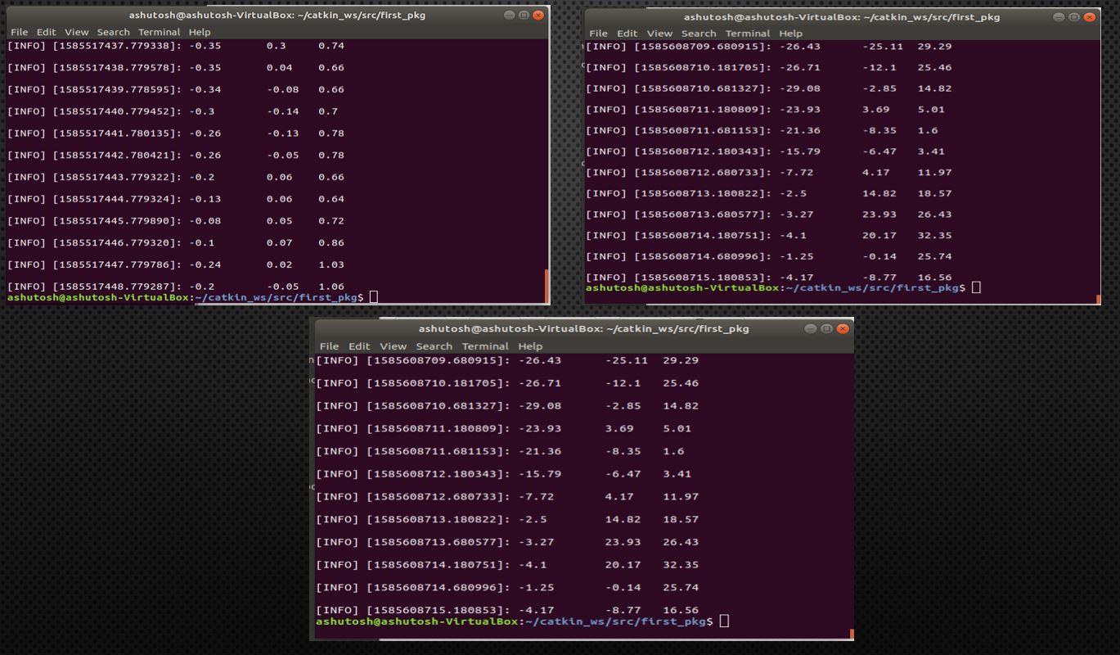Select log line with timestamp 1585517444.779324
This screenshot has width=1120, height=655.
[x=176, y=199]
